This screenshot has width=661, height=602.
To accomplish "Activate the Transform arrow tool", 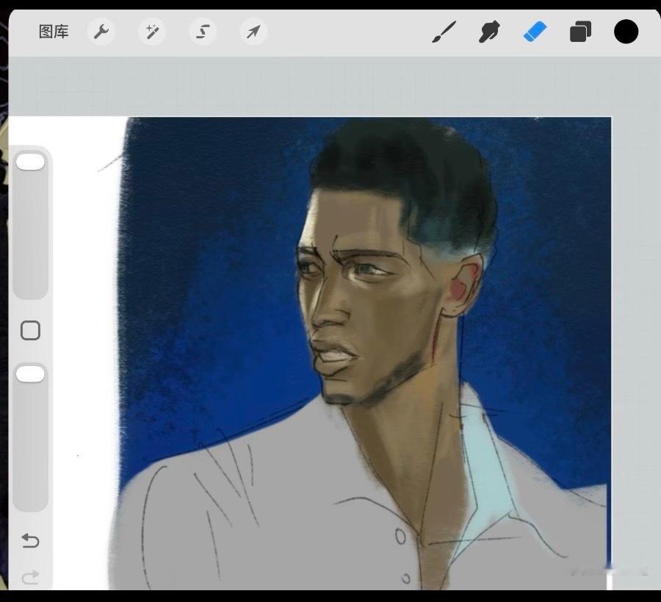I will tap(253, 32).
